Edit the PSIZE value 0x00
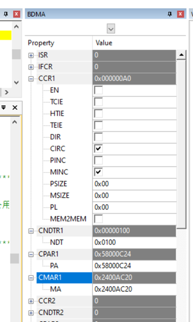 (x=135, y=184)
